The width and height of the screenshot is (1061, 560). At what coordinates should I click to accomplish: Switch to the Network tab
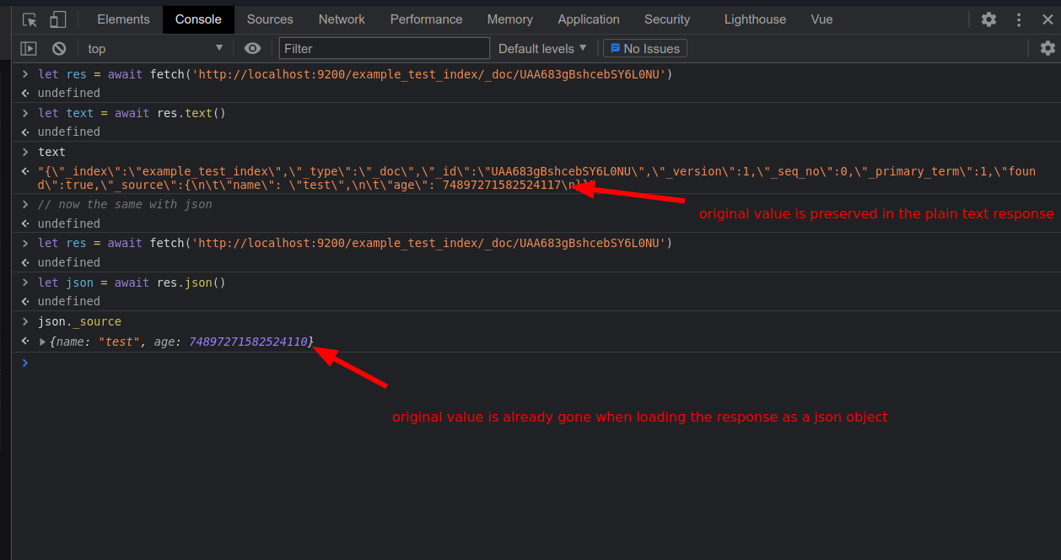341,19
